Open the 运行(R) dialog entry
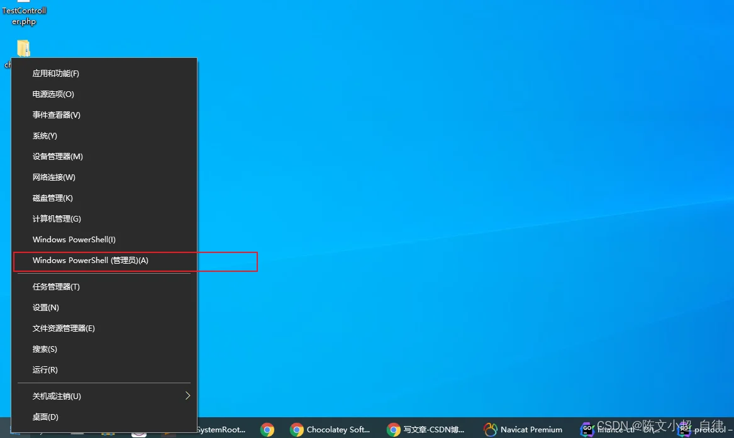Viewport: 734px width, 438px height. 104,370
